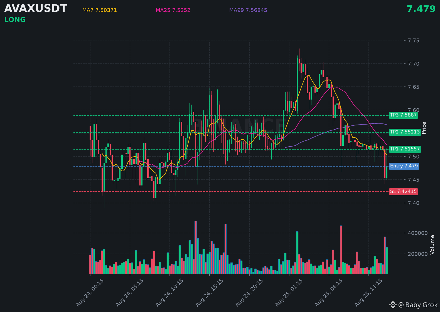The width and height of the screenshot is (440, 312).
Task: Click the 7.70 price axis tick
Action: point(414,64)
